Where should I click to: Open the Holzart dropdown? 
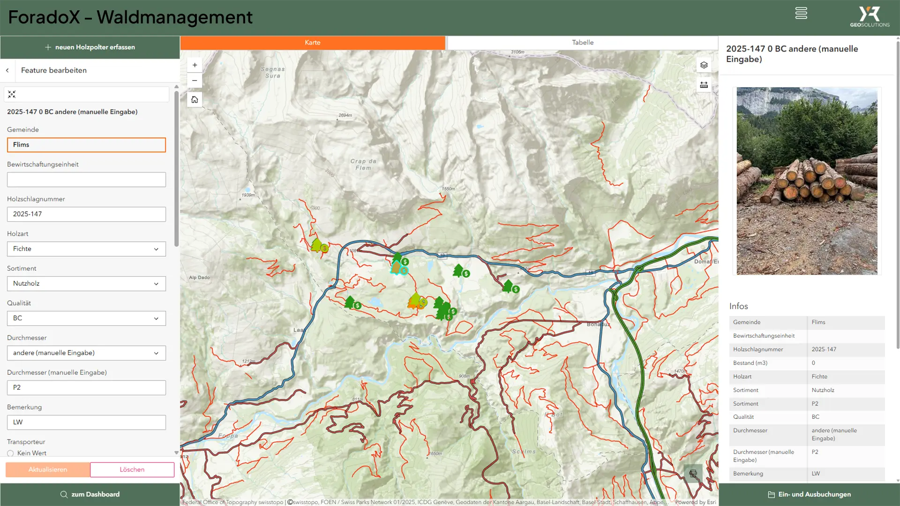(x=86, y=249)
